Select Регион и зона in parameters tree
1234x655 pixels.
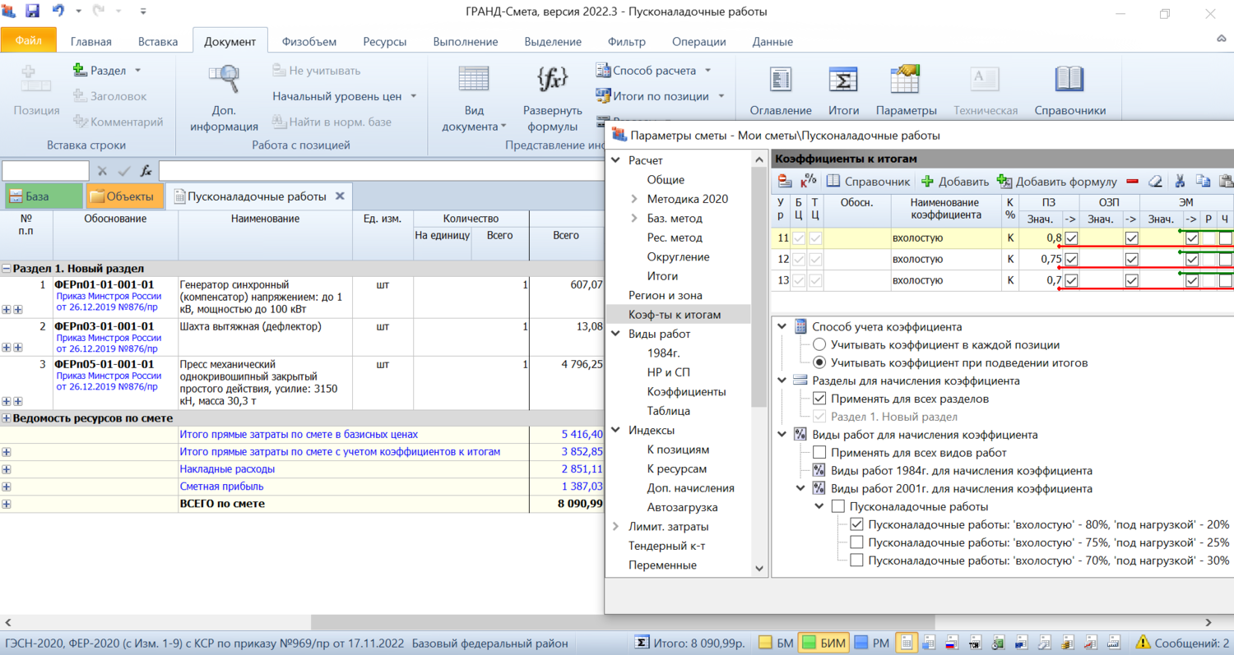pos(665,295)
